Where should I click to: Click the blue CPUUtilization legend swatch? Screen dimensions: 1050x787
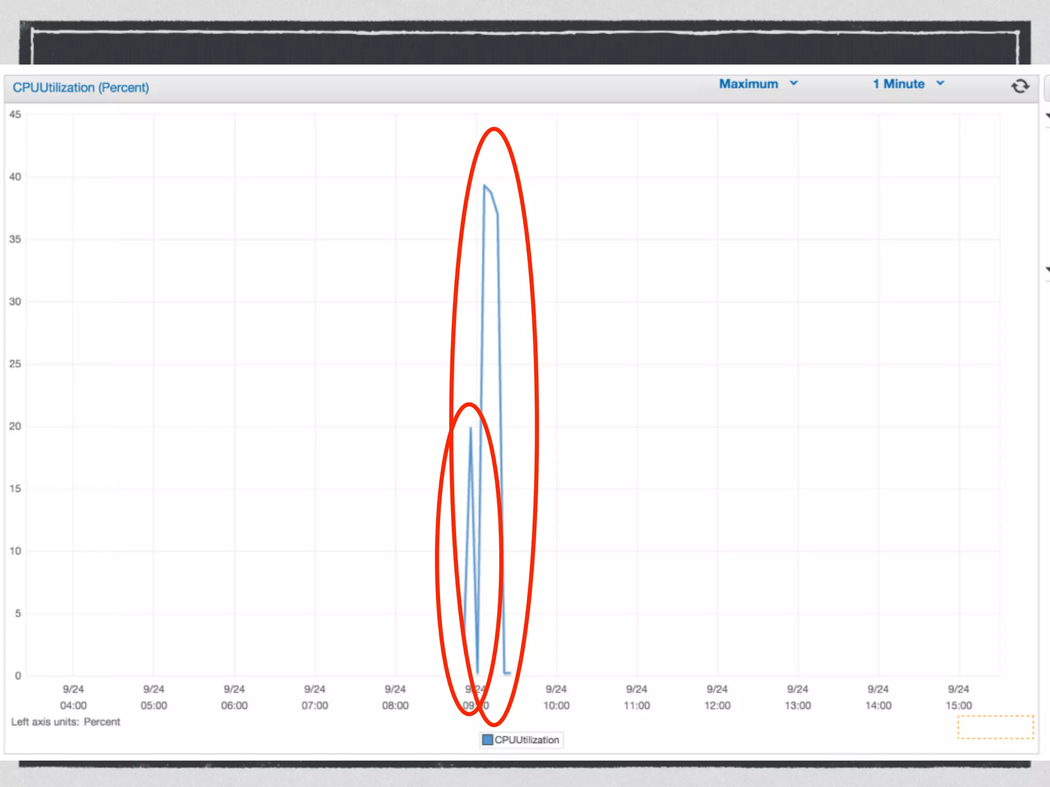point(488,740)
